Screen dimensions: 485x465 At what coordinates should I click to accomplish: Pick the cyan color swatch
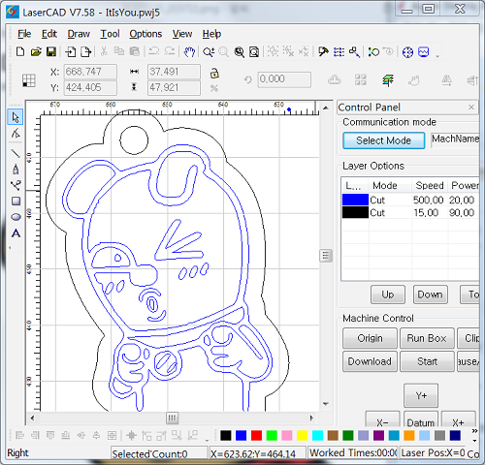click(x=317, y=435)
